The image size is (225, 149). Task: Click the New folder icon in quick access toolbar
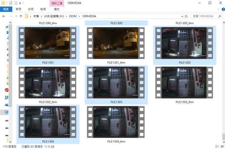click(x=16, y=3)
